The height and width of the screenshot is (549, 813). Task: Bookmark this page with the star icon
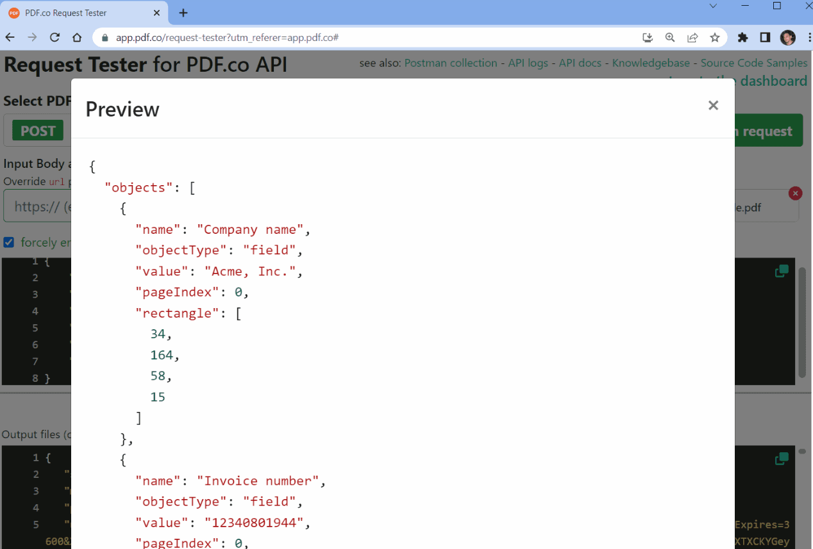click(715, 38)
